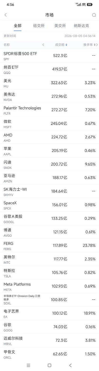Toggle sort on 换手率 column
Screen dimensions: 99x371
point(89,45)
